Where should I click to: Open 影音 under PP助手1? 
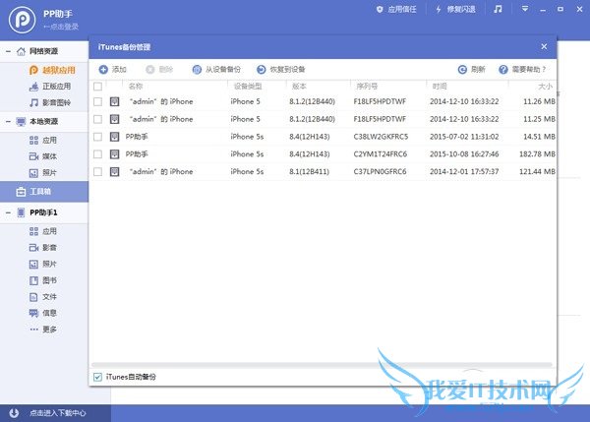(x=43, y=248)
